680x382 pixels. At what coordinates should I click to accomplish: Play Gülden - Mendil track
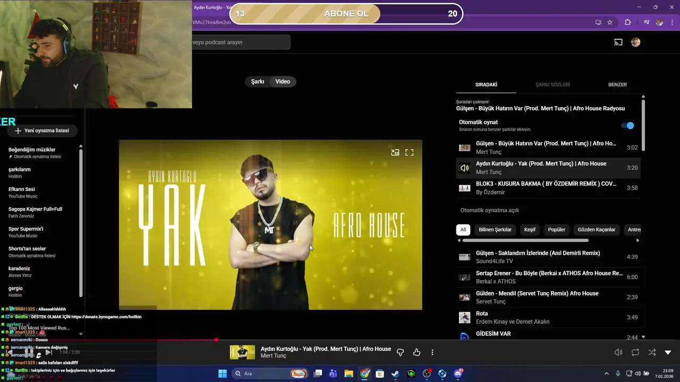coord(548,297)
